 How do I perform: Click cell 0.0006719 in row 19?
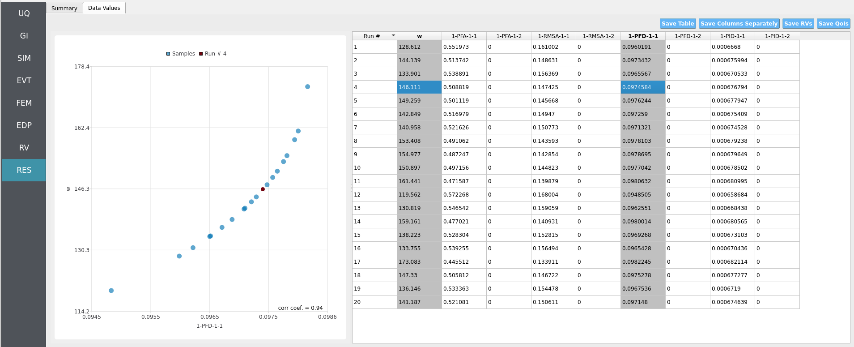[732, 289]
